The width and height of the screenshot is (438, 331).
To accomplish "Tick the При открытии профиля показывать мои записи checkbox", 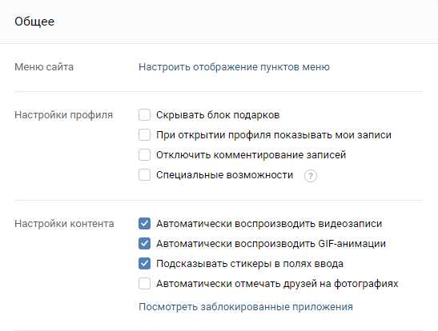I will pyautogui.click(x=144, y=135).
